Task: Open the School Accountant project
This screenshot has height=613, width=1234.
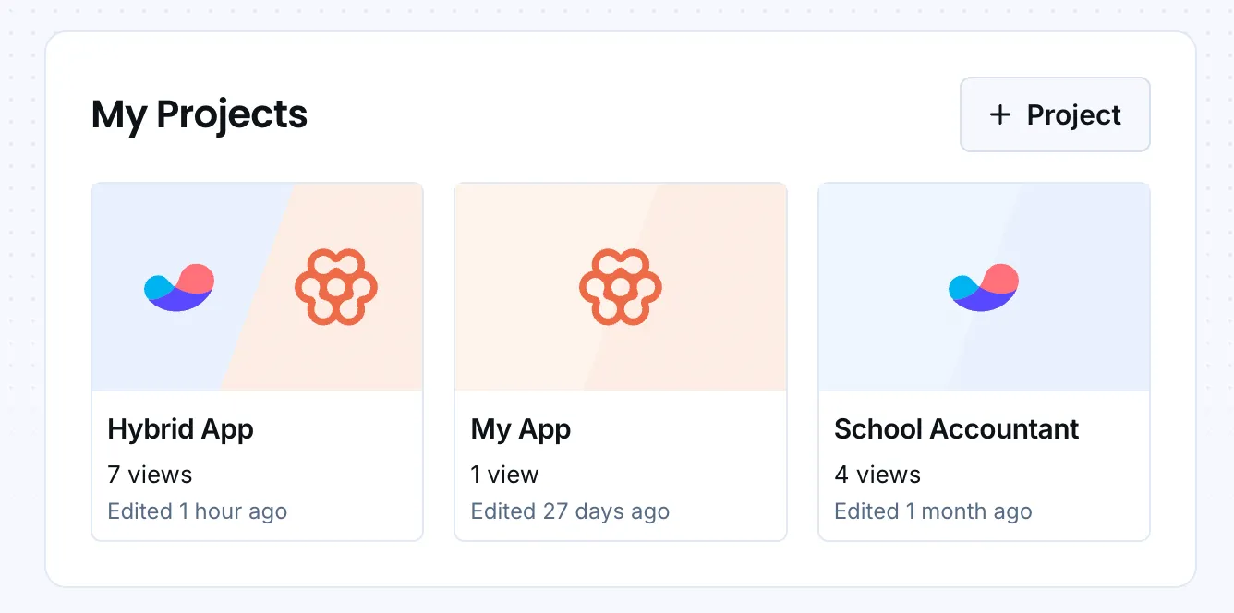Action: pyautogui.click(x=983, y=360)
